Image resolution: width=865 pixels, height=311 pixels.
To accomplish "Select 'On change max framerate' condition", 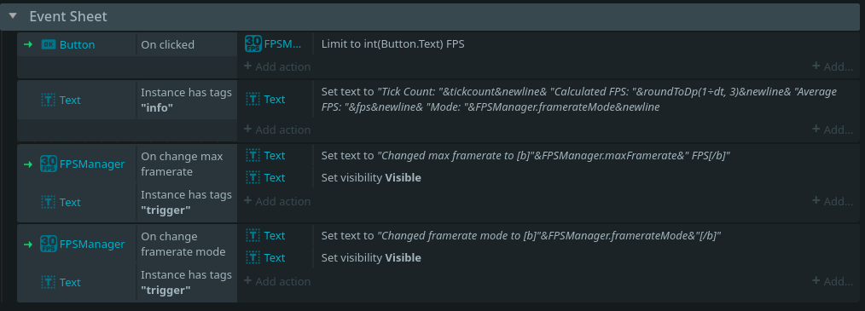I will pos(183,164).
